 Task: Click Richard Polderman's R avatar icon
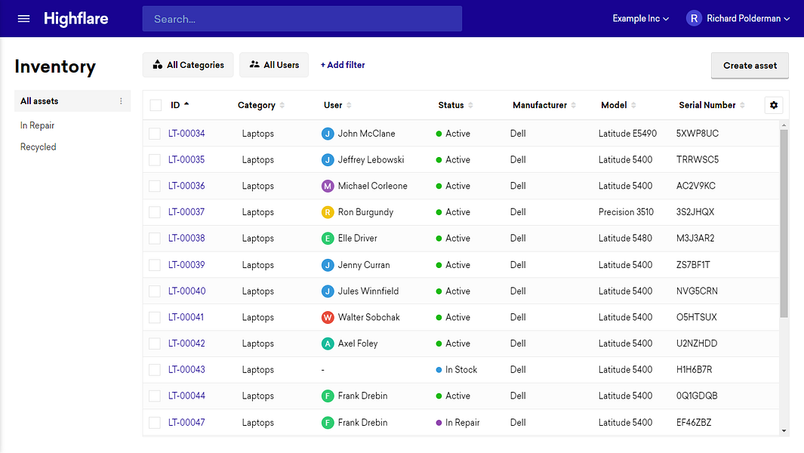tap(694, 18)
